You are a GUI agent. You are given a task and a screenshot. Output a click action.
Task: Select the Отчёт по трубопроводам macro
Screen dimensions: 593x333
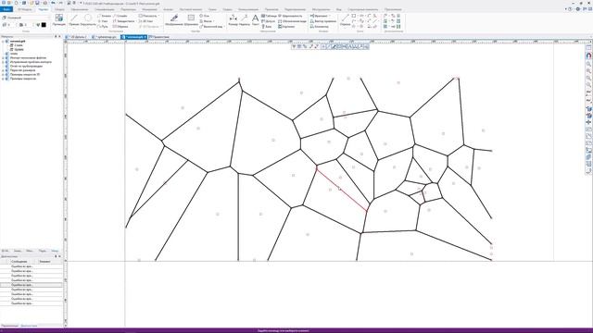pyautogui.click(x=26, y=66)
